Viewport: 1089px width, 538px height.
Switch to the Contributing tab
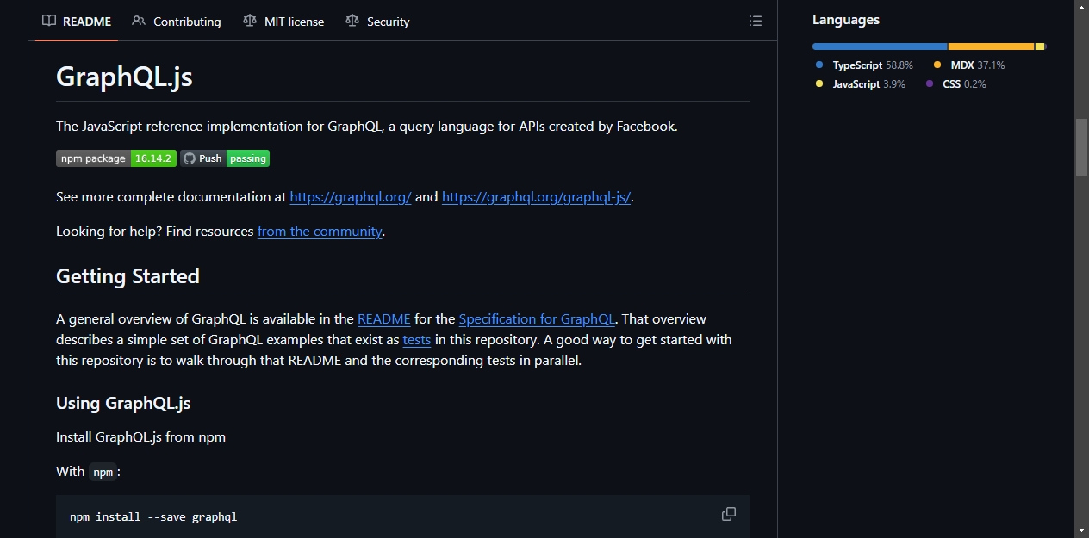click(177, 22)
